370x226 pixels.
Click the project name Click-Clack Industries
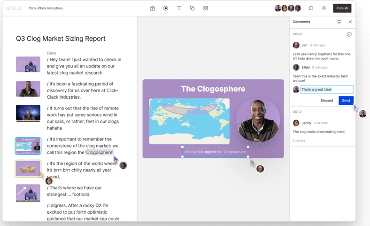(46, 8)
